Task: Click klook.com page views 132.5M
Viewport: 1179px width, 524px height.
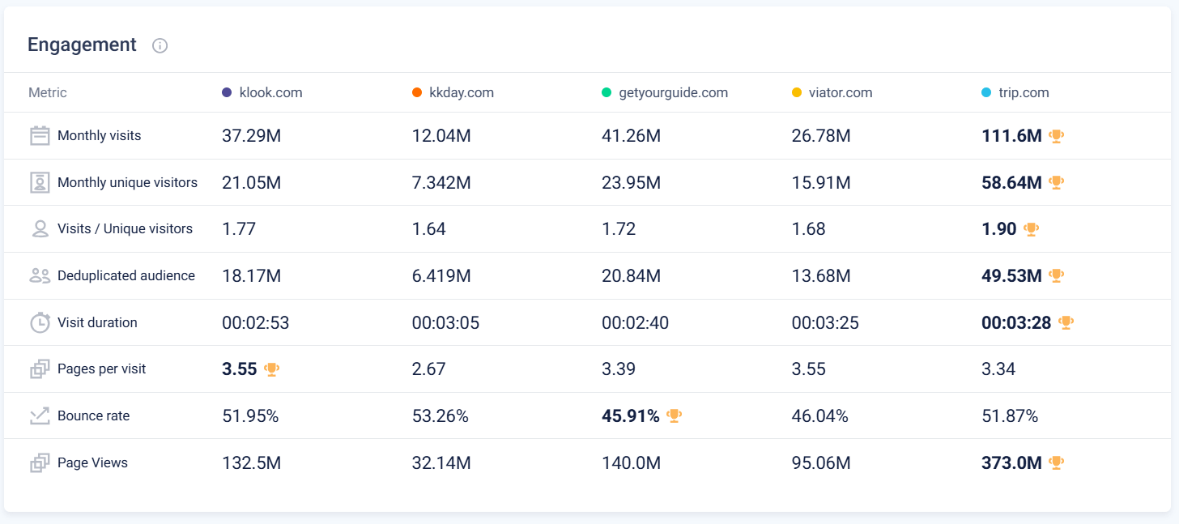Action: (x=252, y=463)
